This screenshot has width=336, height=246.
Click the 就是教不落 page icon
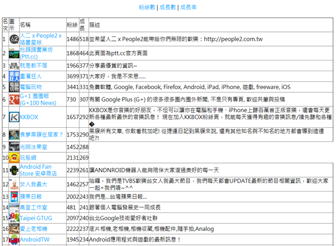coord(14,66)
